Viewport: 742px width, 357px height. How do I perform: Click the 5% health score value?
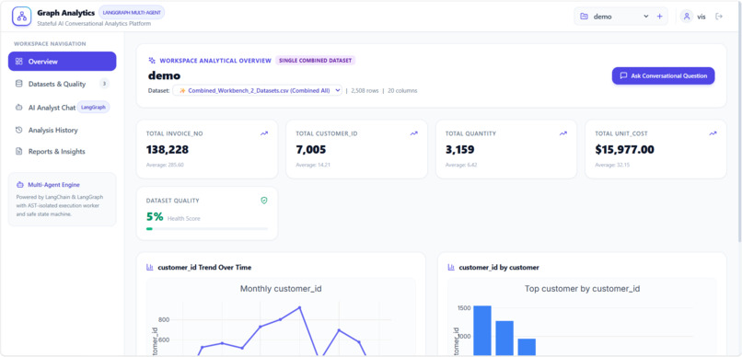point(155,217)
